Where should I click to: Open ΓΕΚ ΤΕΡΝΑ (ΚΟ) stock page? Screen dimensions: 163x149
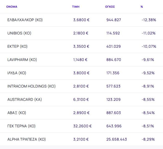click(x=21, y=126)
